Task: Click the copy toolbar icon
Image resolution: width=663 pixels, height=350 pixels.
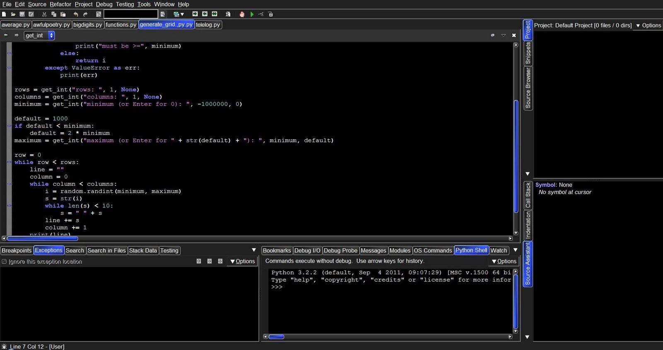Action: pos(53,14)
